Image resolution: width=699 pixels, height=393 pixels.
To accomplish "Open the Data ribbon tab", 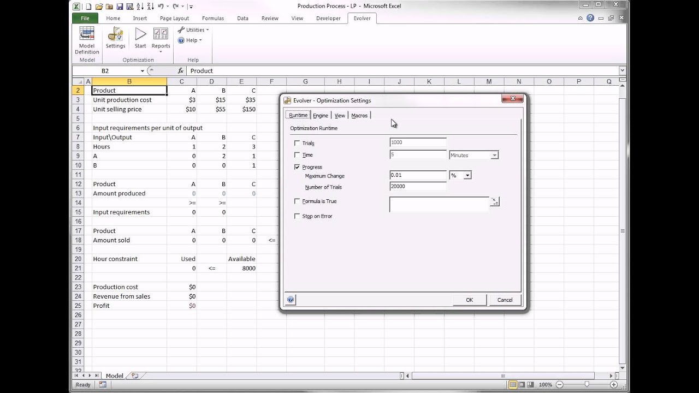I will (243, 18).
